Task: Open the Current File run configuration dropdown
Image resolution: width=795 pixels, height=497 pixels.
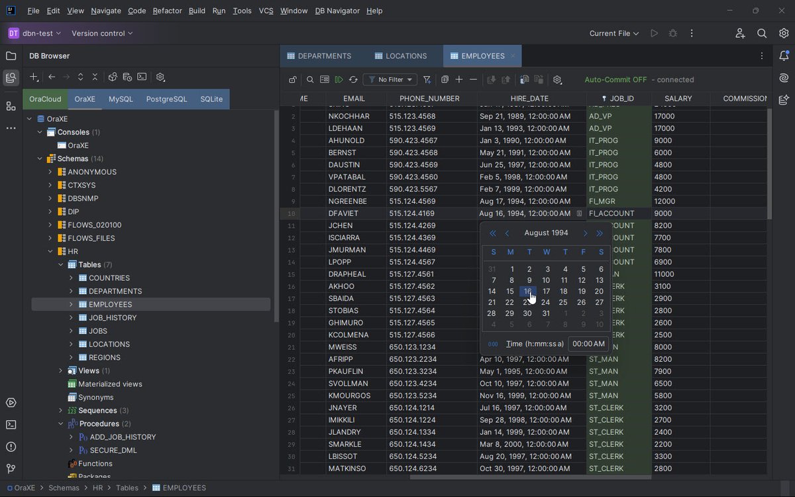Action: [614, 33]
